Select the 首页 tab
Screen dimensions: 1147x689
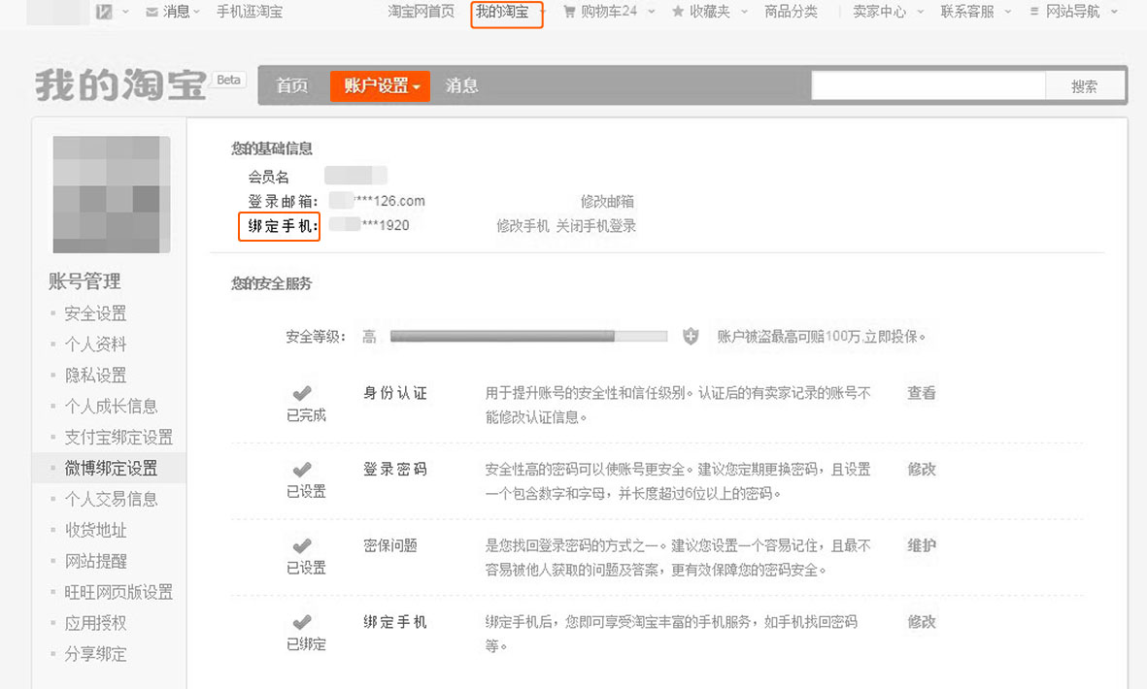click(292, 85)
